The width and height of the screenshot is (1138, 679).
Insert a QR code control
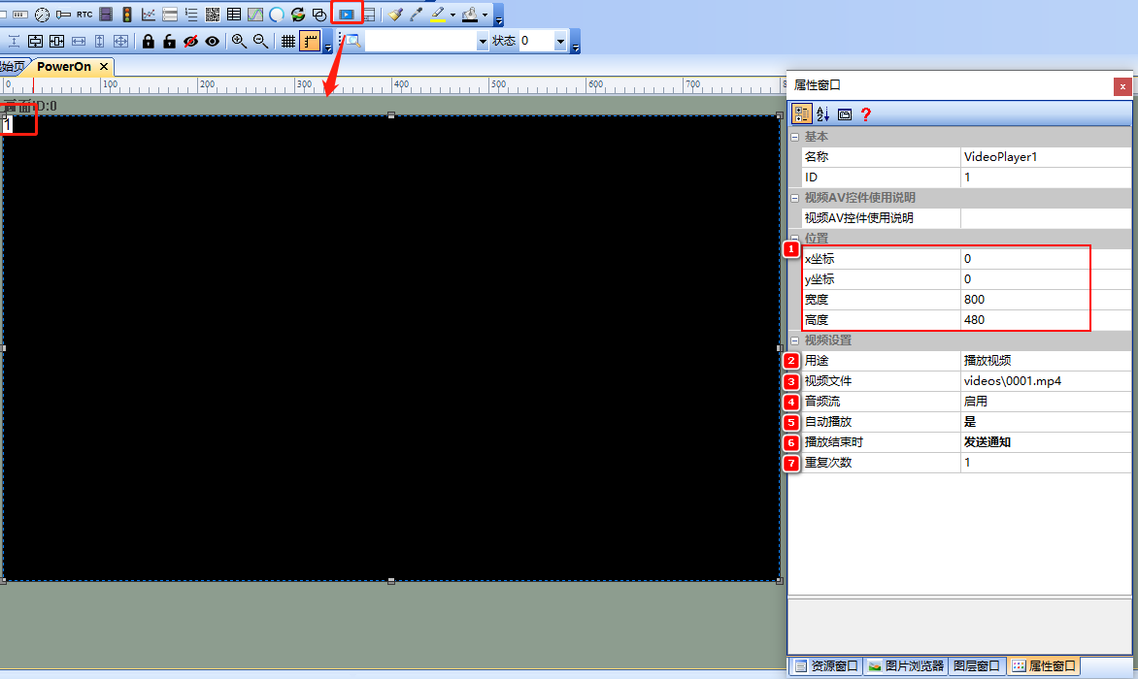[213, 15]
